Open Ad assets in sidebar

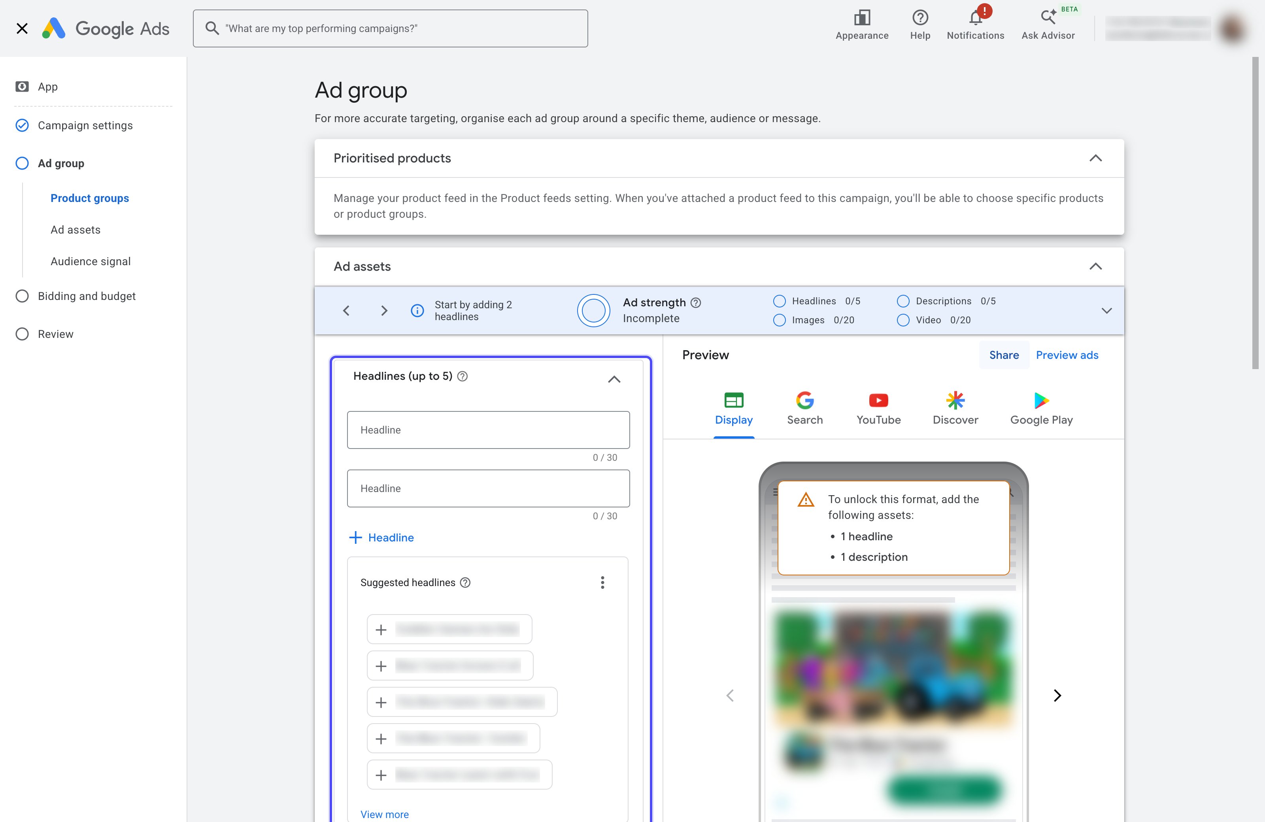(76, 230)
